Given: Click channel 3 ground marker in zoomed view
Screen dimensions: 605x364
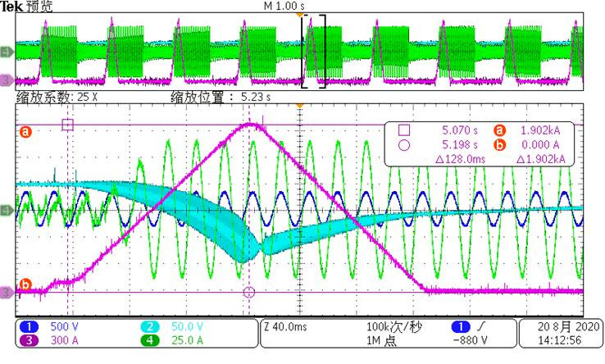Looking at the screenshot, I should pos(7,292).
